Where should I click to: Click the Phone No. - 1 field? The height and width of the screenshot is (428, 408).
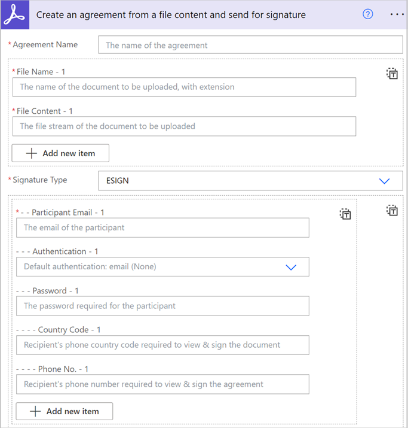coord(162,384)
